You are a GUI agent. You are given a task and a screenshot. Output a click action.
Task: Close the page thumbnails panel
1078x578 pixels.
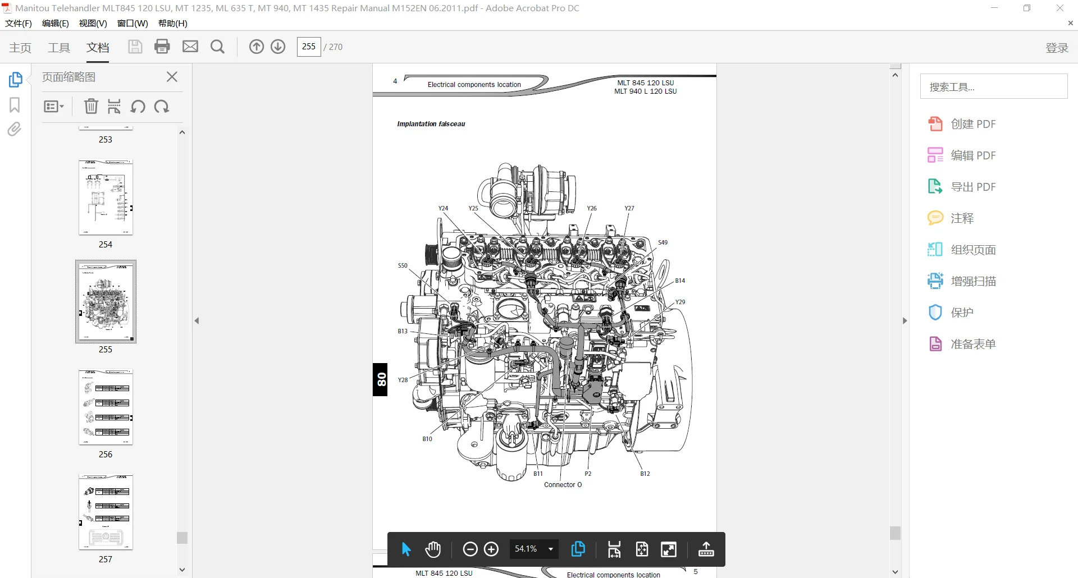(x=172, y=77)
